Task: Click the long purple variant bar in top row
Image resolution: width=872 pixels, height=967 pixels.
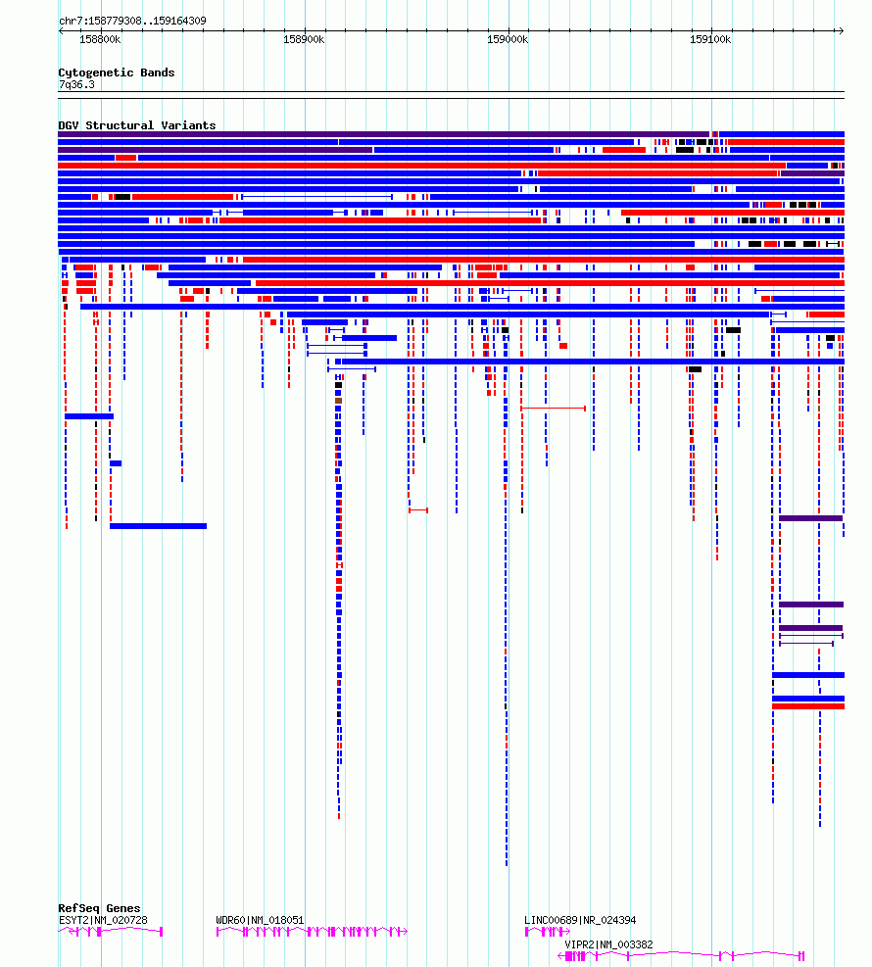Action: click(383, 134)
